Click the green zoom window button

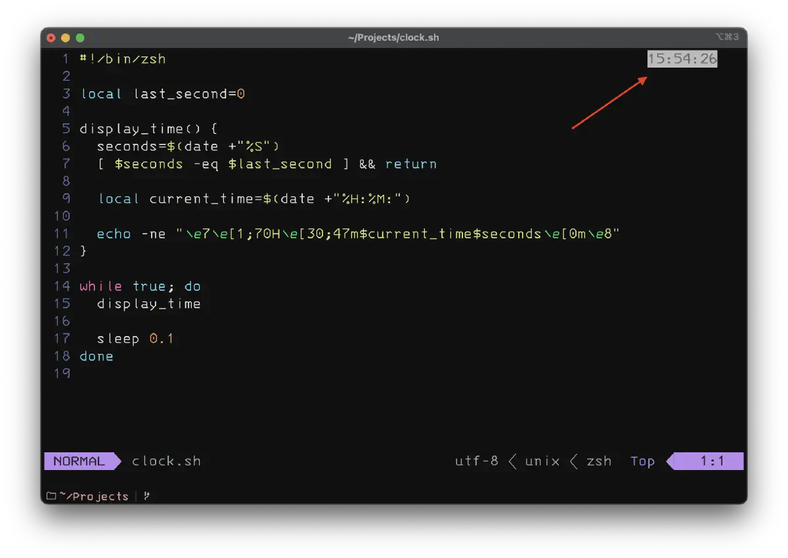pos(80,38)
